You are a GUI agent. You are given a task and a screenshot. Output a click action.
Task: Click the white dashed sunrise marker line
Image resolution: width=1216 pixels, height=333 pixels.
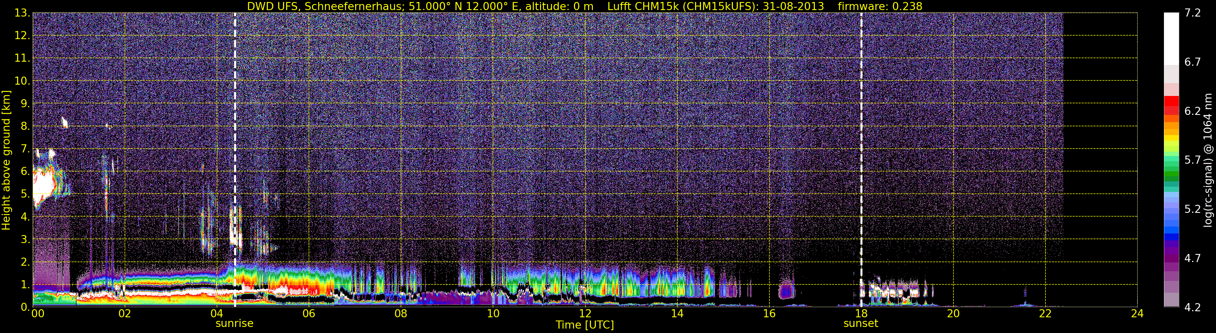click(x=235, y=160)
